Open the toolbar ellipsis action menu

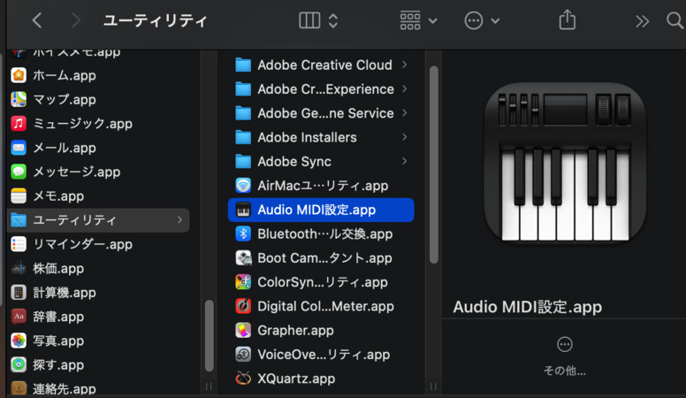(473, 20)
